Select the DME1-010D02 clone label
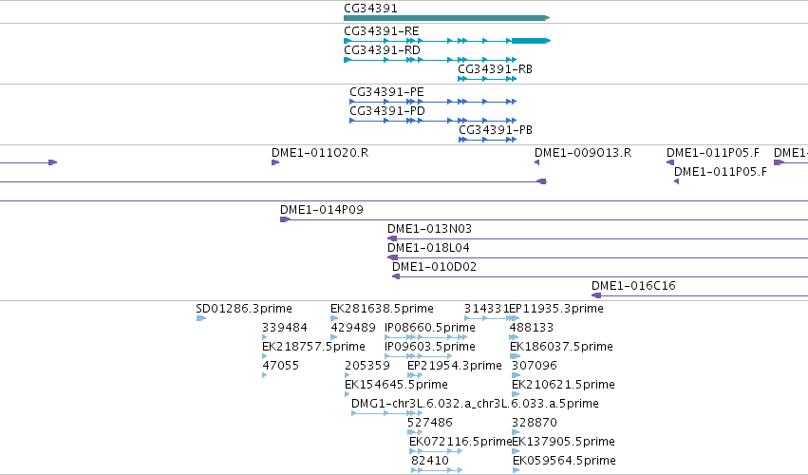The width and height of the screenshot is (808, 475). tap(435, 267)
